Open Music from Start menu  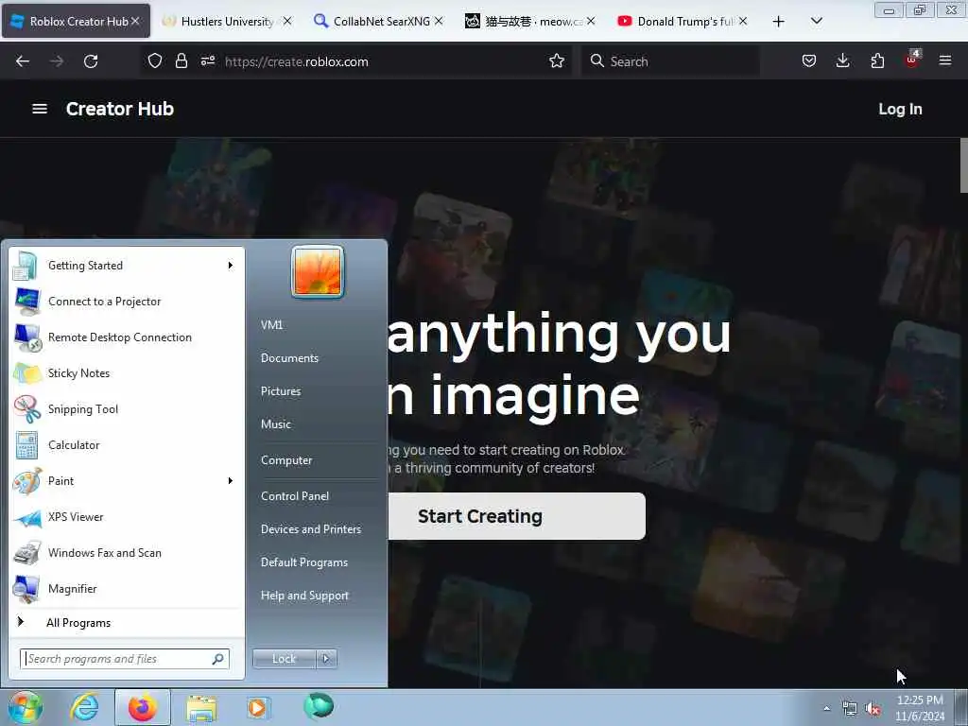click(276, 424)
